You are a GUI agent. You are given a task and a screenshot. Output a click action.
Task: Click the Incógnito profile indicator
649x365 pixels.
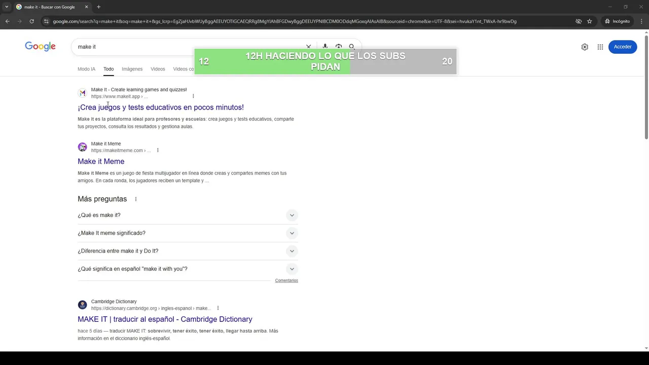coord(617,21)
